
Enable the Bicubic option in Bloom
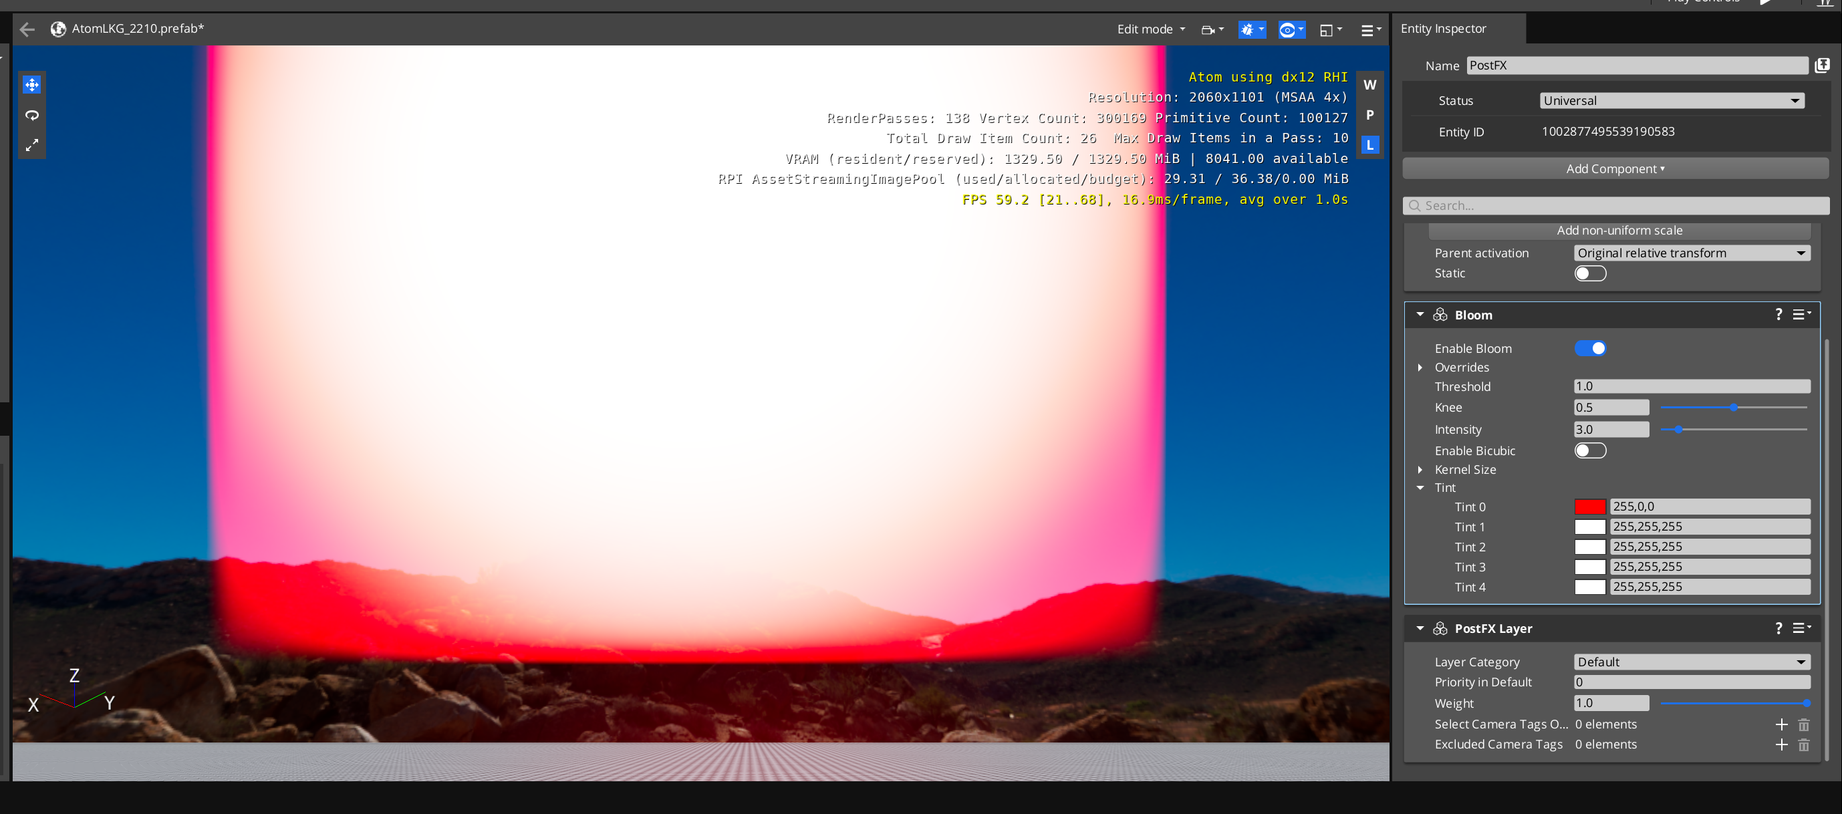[1589, 450]
